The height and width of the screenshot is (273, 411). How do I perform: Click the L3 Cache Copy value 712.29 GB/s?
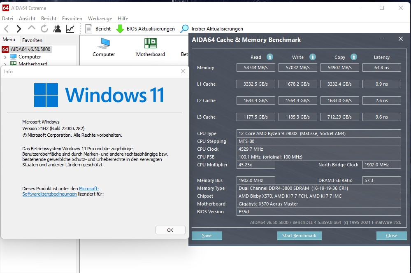pyautogui.click(x=340, y=117)
